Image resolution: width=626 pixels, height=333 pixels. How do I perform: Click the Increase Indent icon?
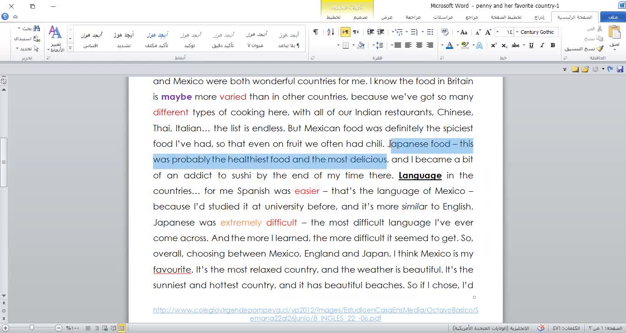point(370,32)
